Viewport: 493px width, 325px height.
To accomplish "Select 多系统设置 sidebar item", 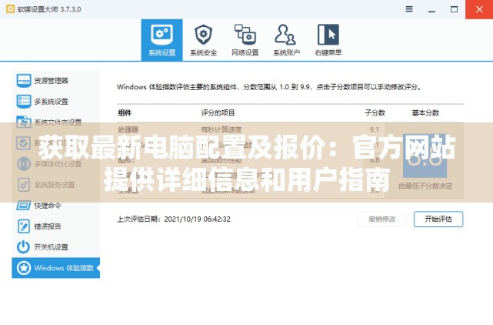I will (55, 102).
